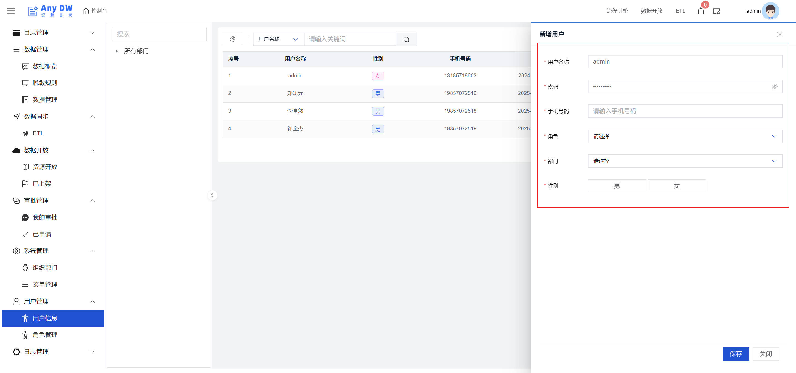796x373 pixels.
Task: Click the table settings gear icon
Action: [233, 39]
